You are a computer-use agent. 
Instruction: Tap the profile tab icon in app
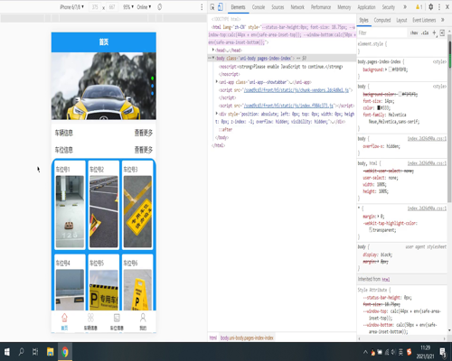143,318
